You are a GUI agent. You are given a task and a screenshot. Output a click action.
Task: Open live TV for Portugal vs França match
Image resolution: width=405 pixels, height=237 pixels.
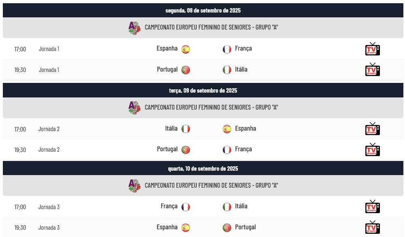click(x=373, y=150)
